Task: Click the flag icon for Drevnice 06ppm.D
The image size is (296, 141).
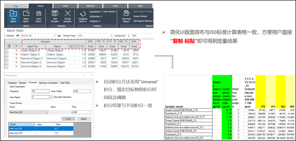Action: coord(16,66)
